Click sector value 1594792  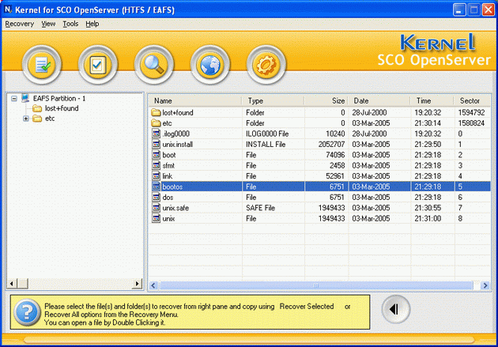(x=471, y=112)
